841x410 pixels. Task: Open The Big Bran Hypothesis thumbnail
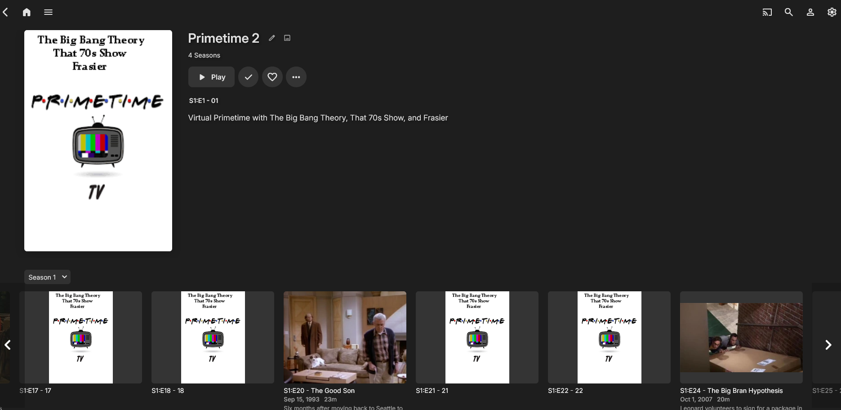pos(741,337)
